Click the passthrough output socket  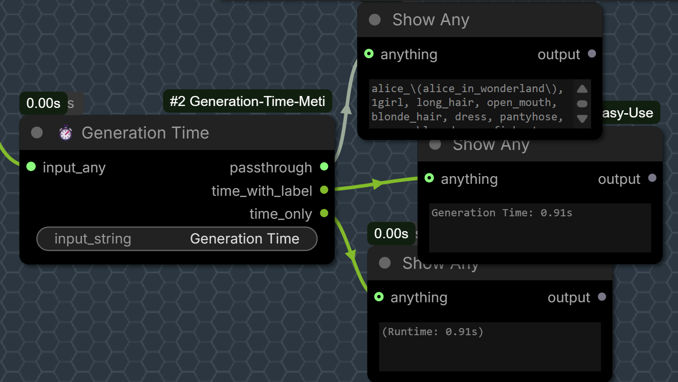click(324, 167)
